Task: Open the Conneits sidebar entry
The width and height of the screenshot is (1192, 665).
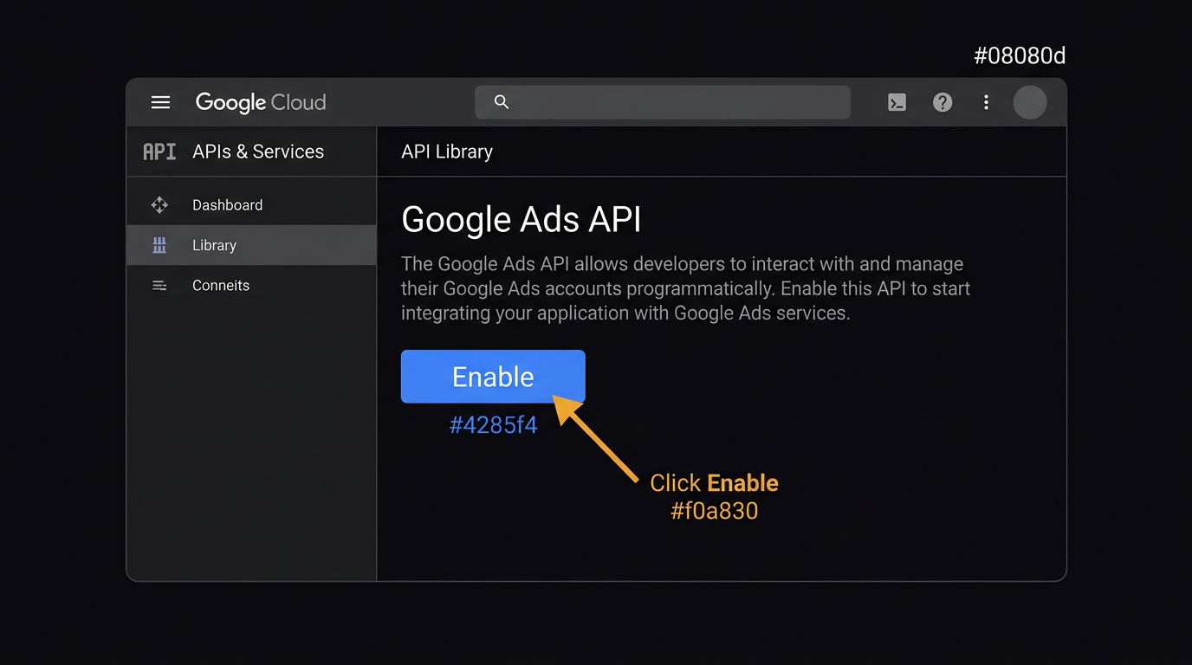Action: 221,285
